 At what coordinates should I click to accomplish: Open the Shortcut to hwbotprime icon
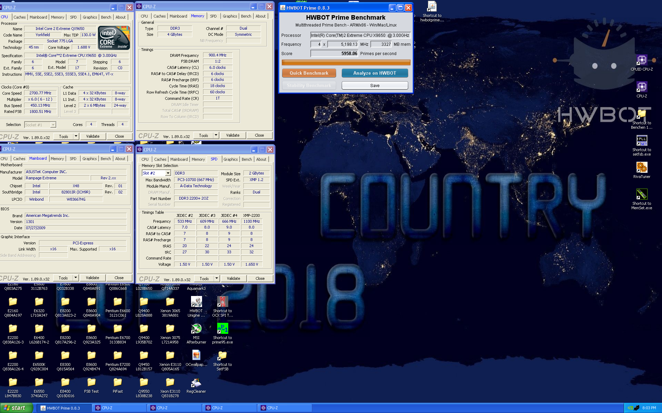(x=432, y=11)
